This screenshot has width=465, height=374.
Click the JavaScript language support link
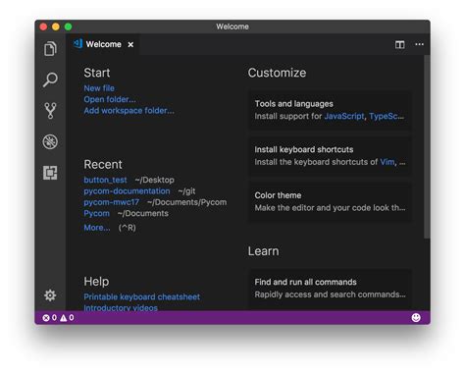click(344, 116)
